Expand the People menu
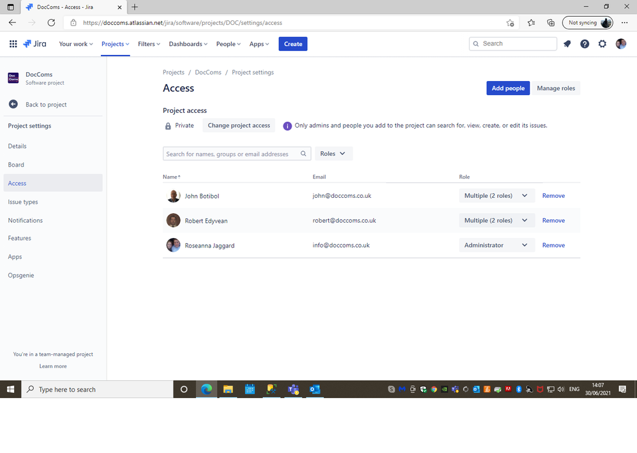637x453 pixels. (x=229, y=44)
